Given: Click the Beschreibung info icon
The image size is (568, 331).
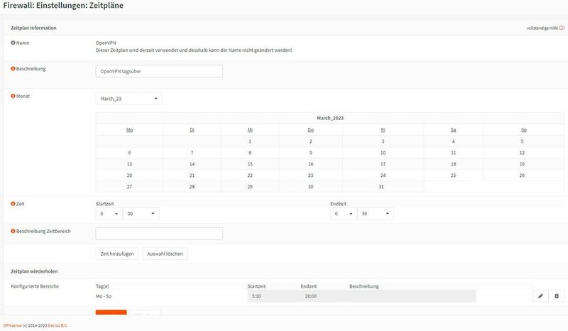Looking at the screenshot, I should pos(13,68).
